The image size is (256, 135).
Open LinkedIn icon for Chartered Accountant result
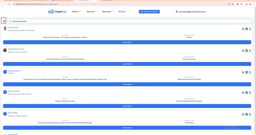247,51
